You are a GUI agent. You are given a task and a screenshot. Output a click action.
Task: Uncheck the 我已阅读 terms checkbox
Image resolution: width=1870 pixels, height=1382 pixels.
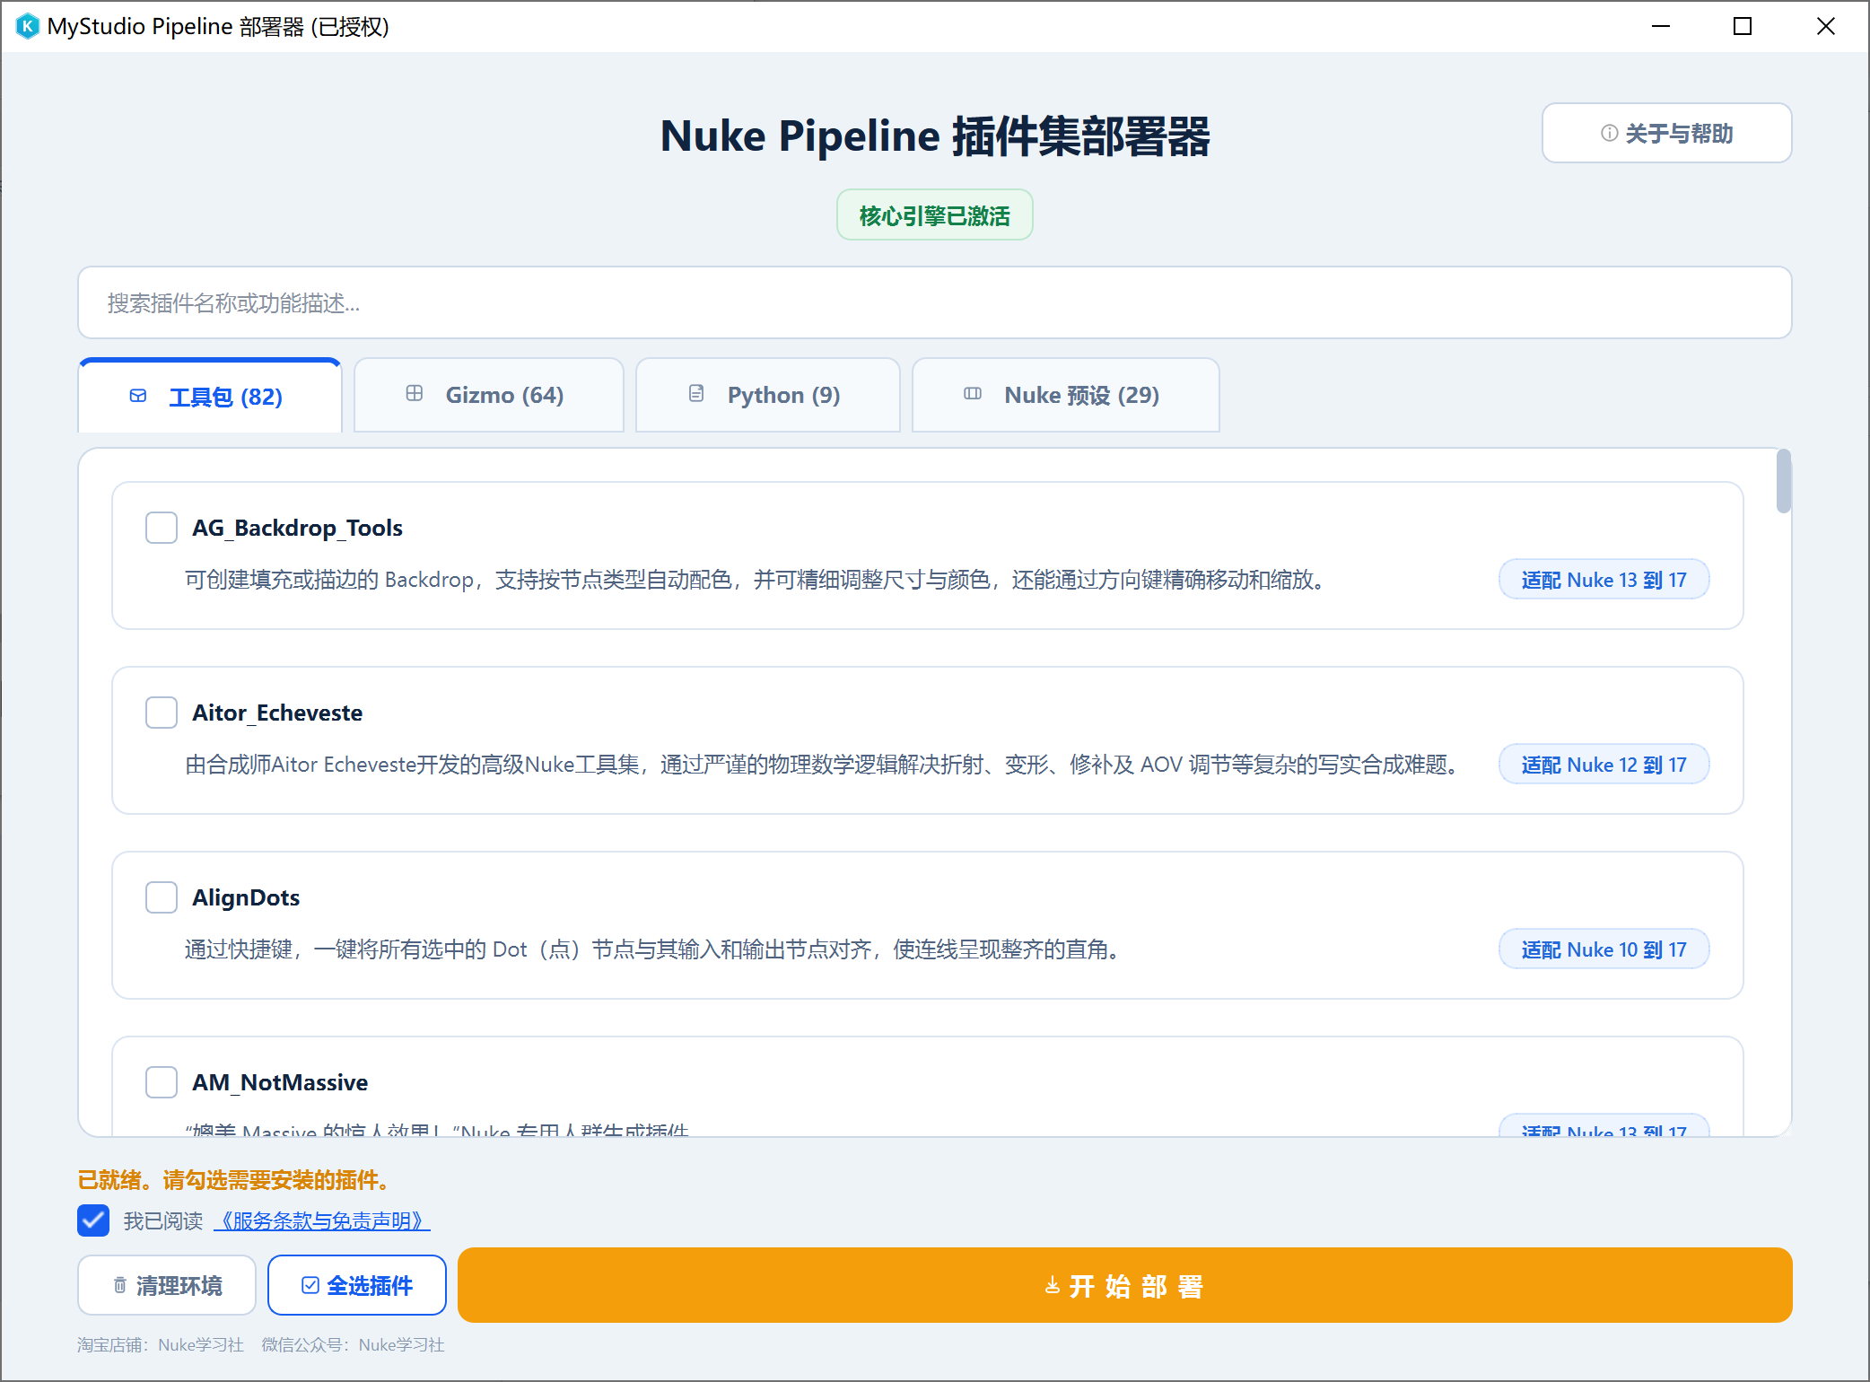click(x=93, y=1220)
